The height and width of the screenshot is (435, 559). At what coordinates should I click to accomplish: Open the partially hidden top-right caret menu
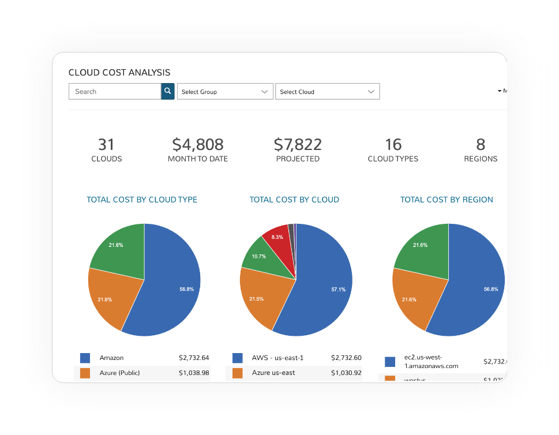501,91
